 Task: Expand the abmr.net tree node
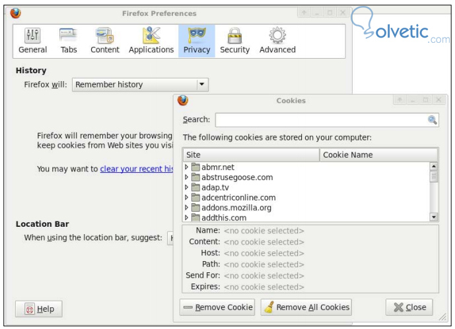(186, 167)
